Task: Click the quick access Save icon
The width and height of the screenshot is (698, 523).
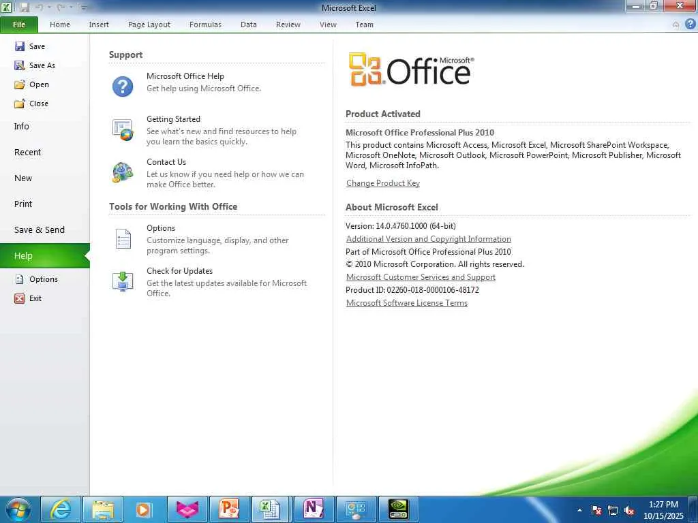Action: coord(25,7)
